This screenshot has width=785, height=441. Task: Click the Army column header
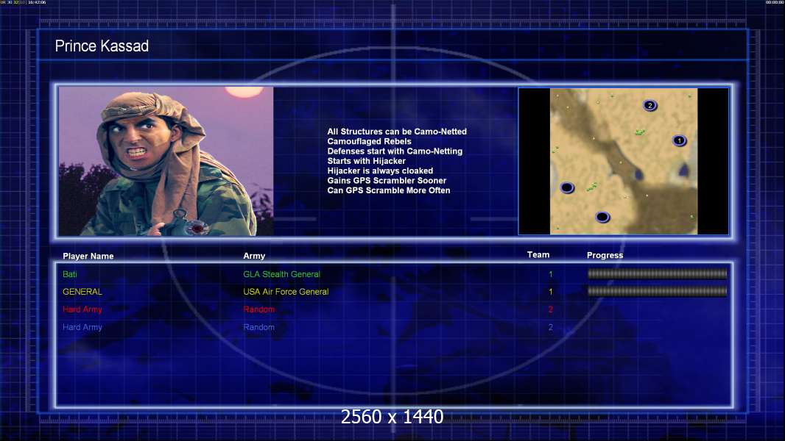coord(254,256)
